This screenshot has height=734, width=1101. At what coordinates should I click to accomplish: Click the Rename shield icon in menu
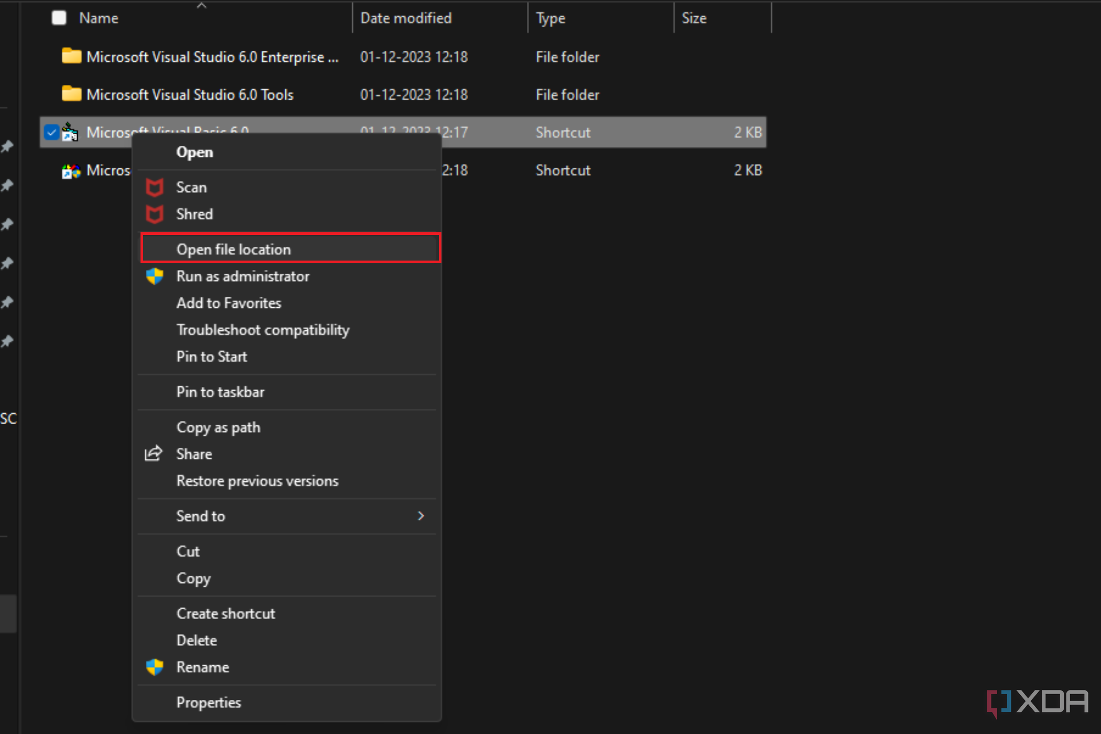tap(156, 666)
